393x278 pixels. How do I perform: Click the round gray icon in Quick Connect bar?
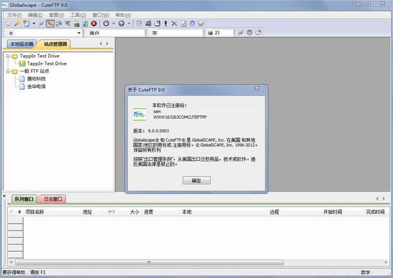tap(250, 33)
